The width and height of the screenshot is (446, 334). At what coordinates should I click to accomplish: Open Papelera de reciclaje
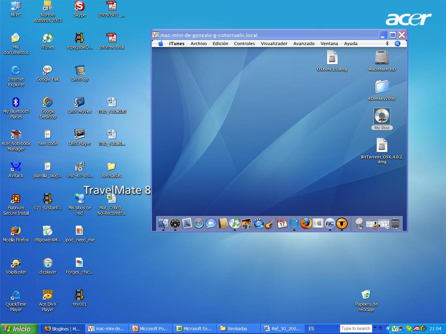366,301
